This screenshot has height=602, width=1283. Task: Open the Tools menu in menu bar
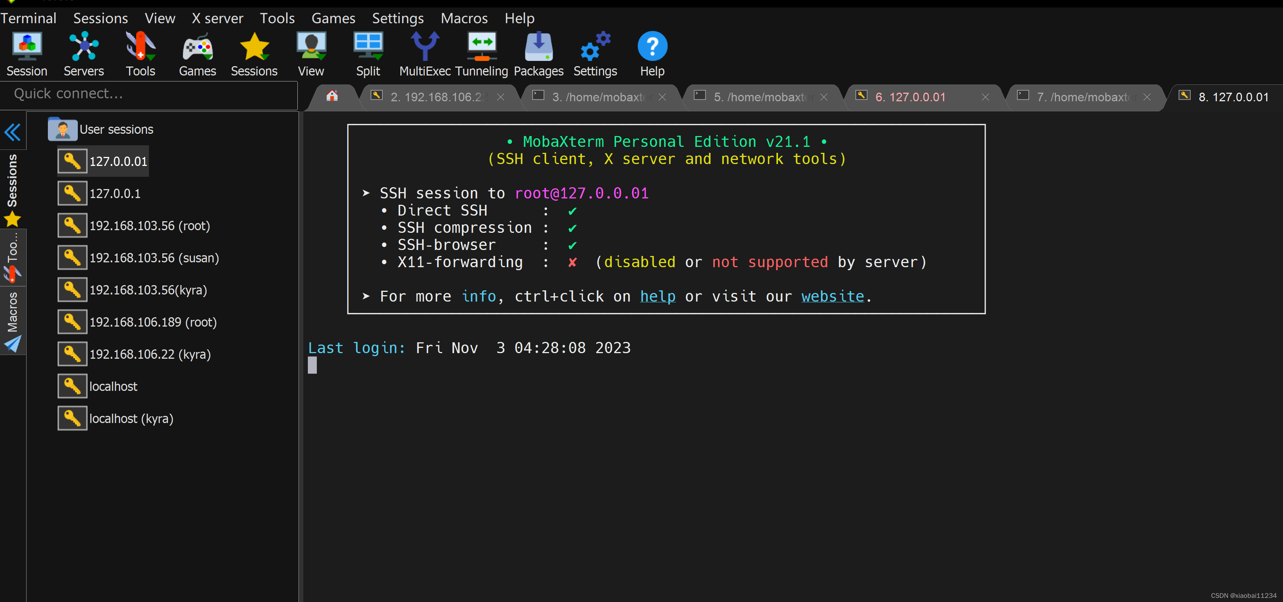tap(278, 18)
